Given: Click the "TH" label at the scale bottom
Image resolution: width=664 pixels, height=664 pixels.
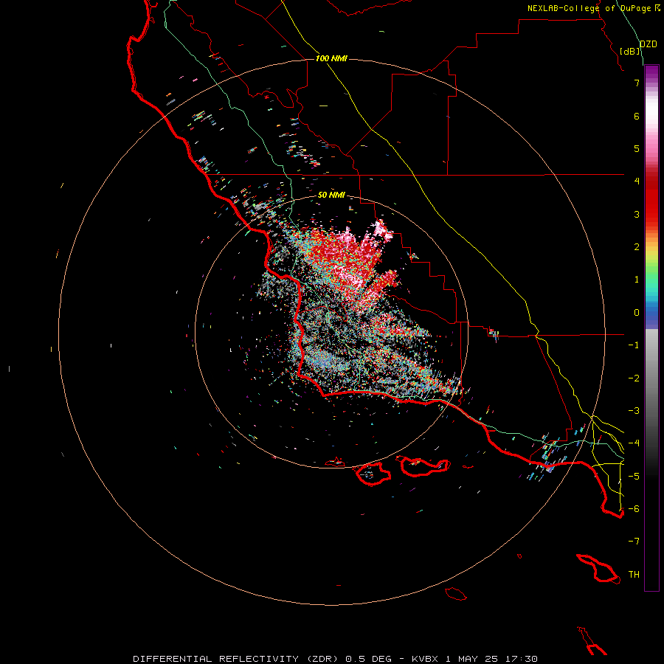Looking at the screenshot, I should [x=634, y=575].
